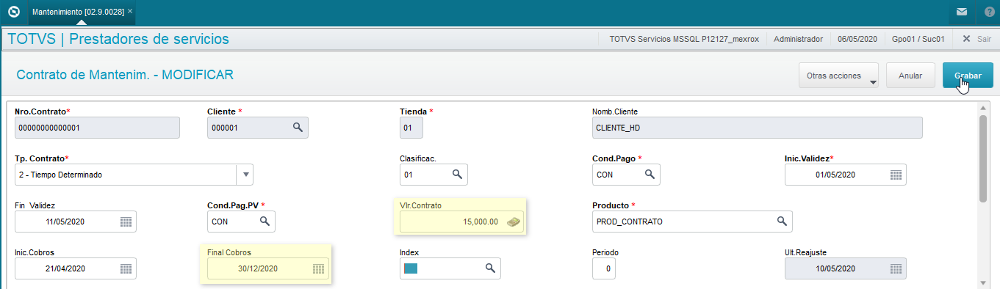Open Cliente lookup magnifier
The height and width of the screenshot is (289, 1000).
coord(298,128)
